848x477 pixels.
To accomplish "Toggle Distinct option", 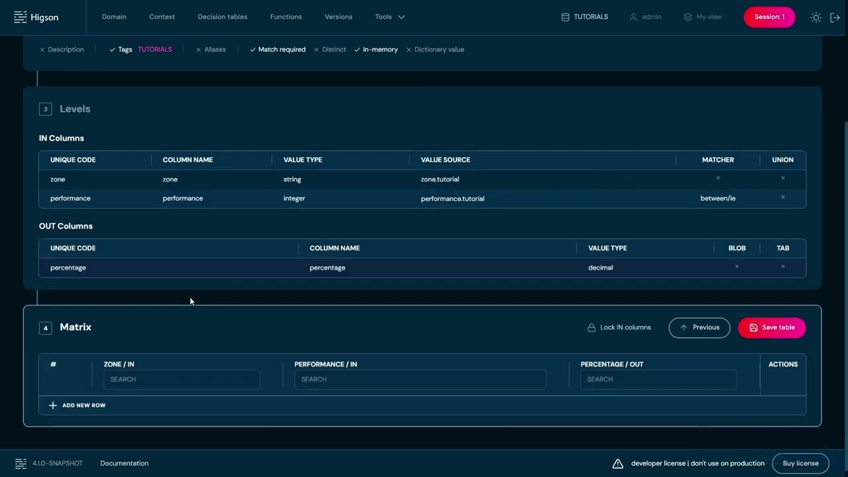I will 330,50.
